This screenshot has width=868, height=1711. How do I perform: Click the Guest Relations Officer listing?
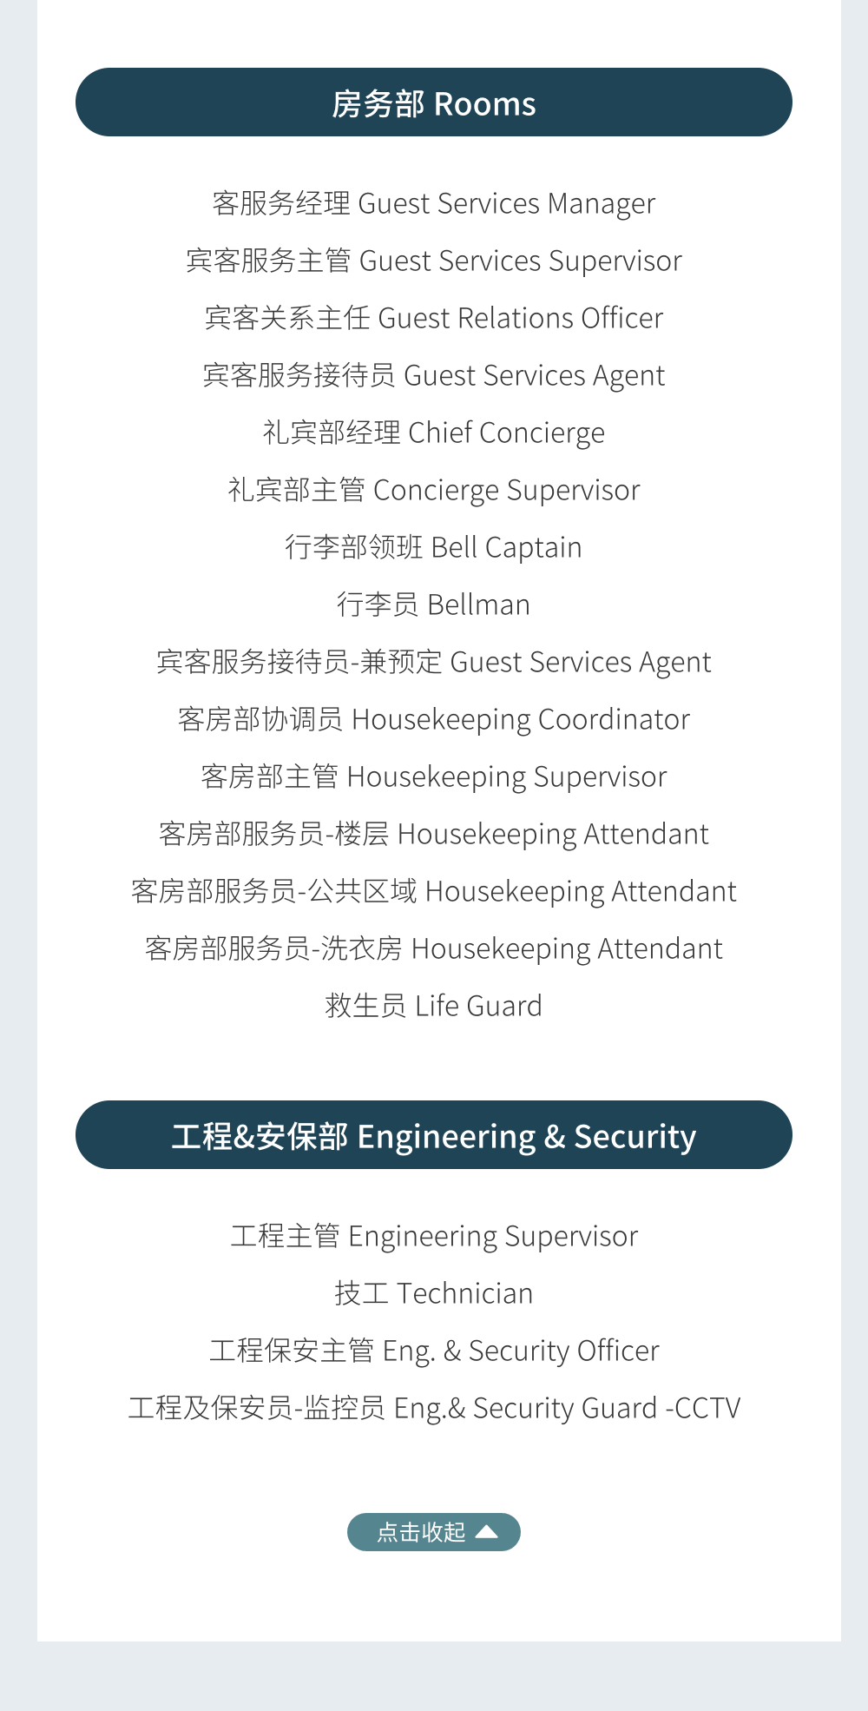(x=434, y=319)
